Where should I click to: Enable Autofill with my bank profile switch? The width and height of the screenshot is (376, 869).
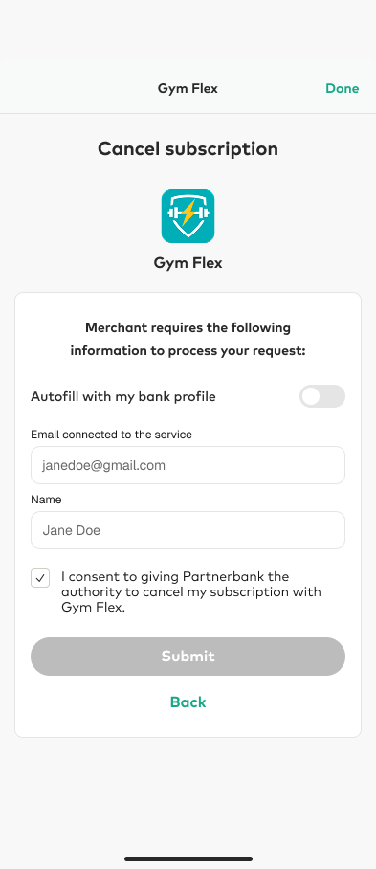tap(322, 396)
